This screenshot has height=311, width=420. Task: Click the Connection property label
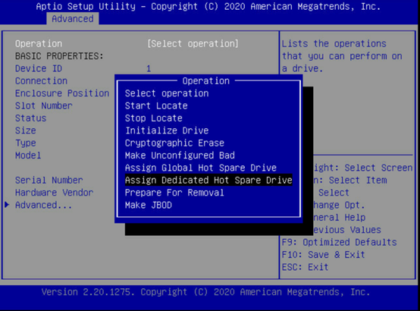[x=41, y=81]
